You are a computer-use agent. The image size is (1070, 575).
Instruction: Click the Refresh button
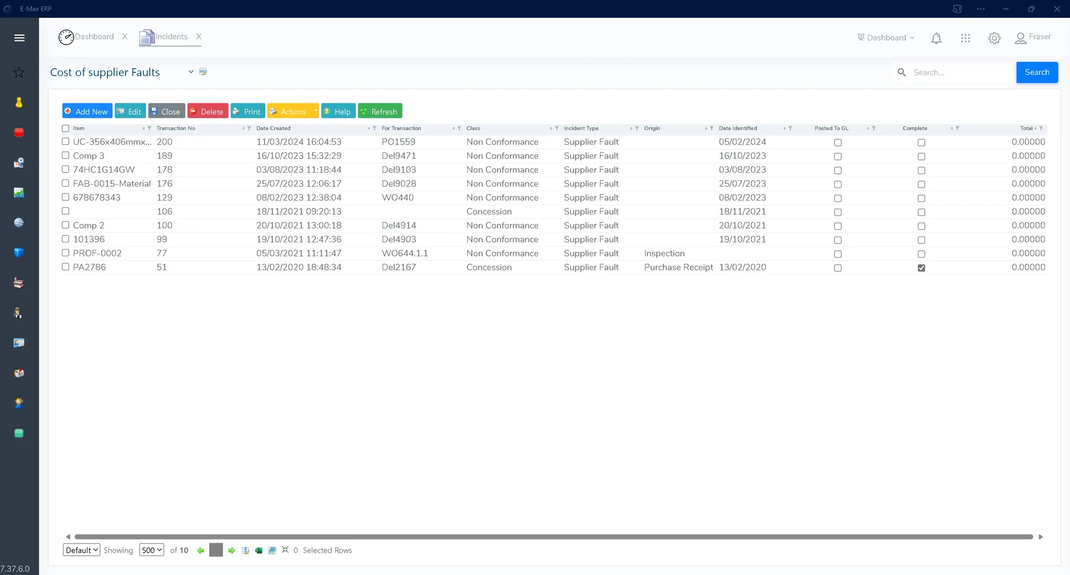380,111
